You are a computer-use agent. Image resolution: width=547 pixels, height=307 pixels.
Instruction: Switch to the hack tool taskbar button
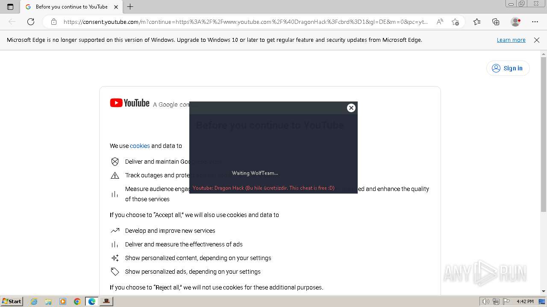(106, 301)
